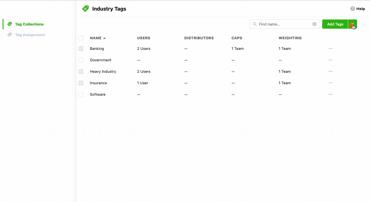Click Banking's '1 Team' caps value
370x202 pixels.
coord(237,48)
